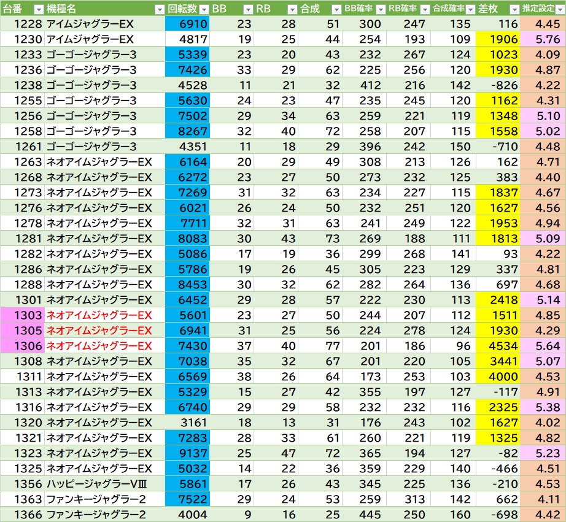The width and height of the screenshot is (566, 522).
Task: Open the BB確率 column filter dropdown
Action: tap(380, 9)
